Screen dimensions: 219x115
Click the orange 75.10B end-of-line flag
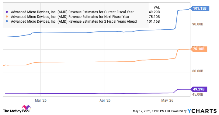(x=199, y=49)
